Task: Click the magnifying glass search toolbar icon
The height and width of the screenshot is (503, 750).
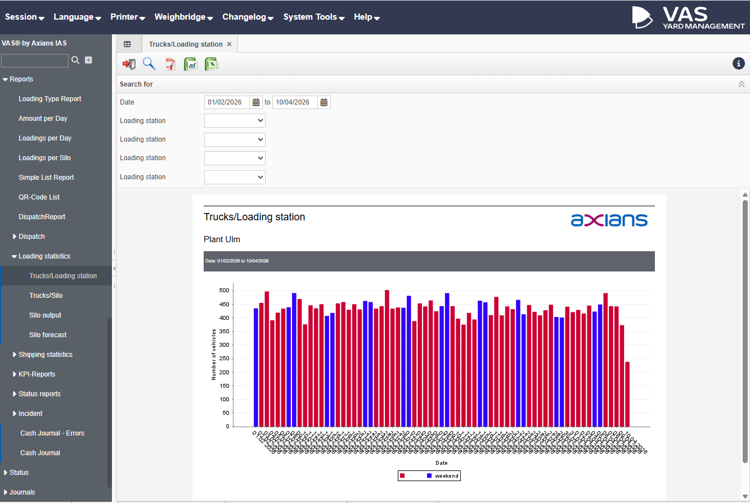Action: tap(149, 64)
